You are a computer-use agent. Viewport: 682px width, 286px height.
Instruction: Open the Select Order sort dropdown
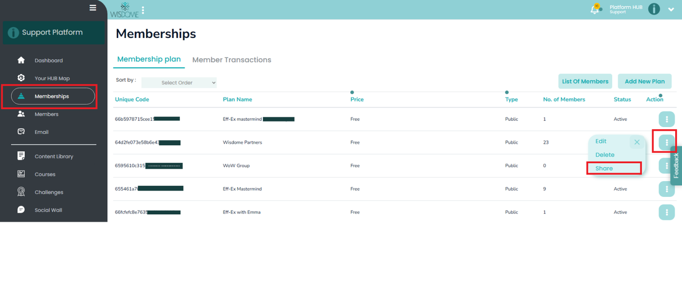click(x=179, y=83)
